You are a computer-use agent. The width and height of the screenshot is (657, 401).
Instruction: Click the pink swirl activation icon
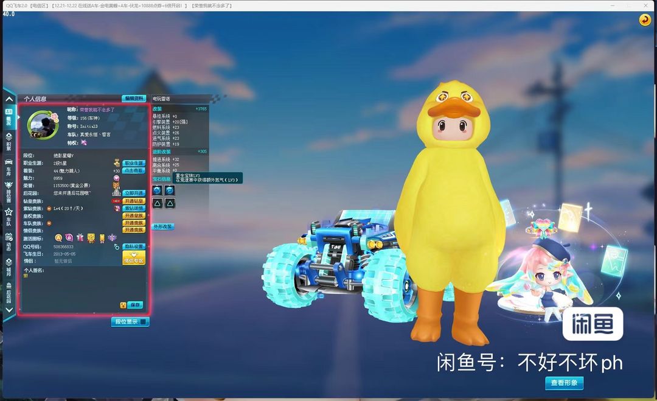[x=69, y=238]
